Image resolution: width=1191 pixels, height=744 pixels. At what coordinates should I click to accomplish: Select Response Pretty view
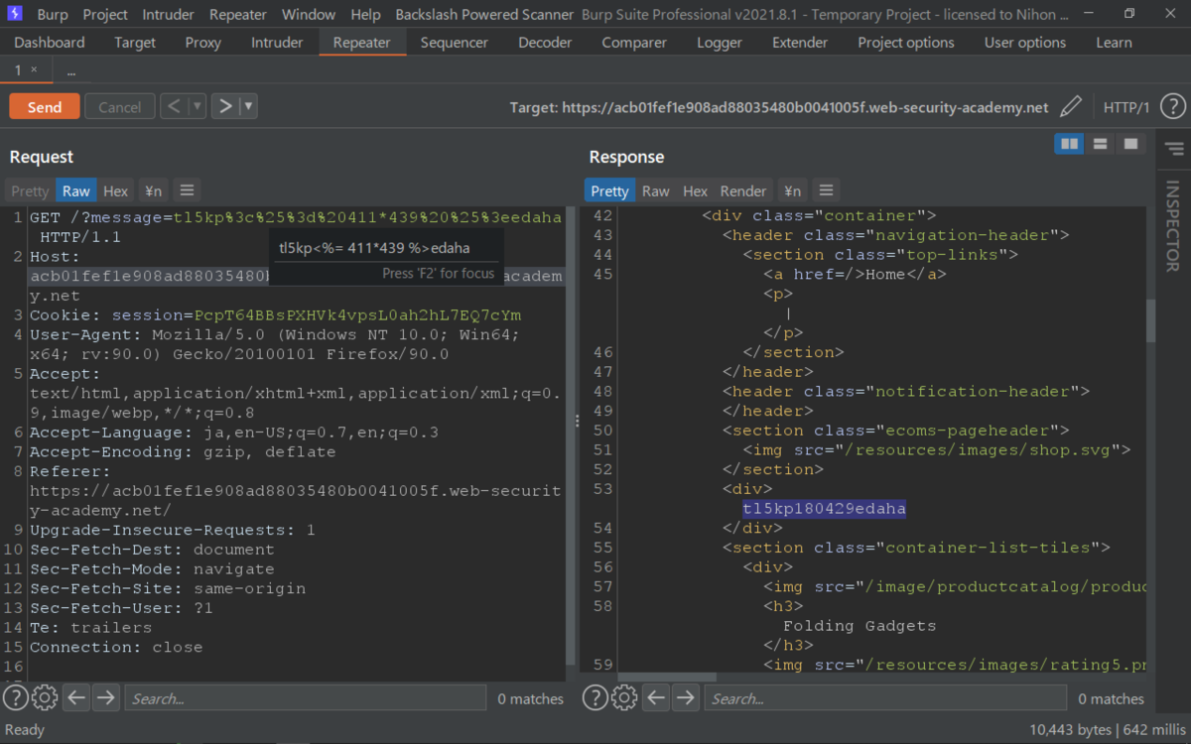click(609, 190)
